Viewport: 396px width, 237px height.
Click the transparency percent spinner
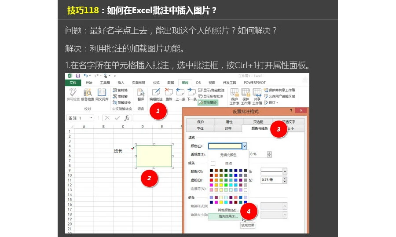point(269,154)
